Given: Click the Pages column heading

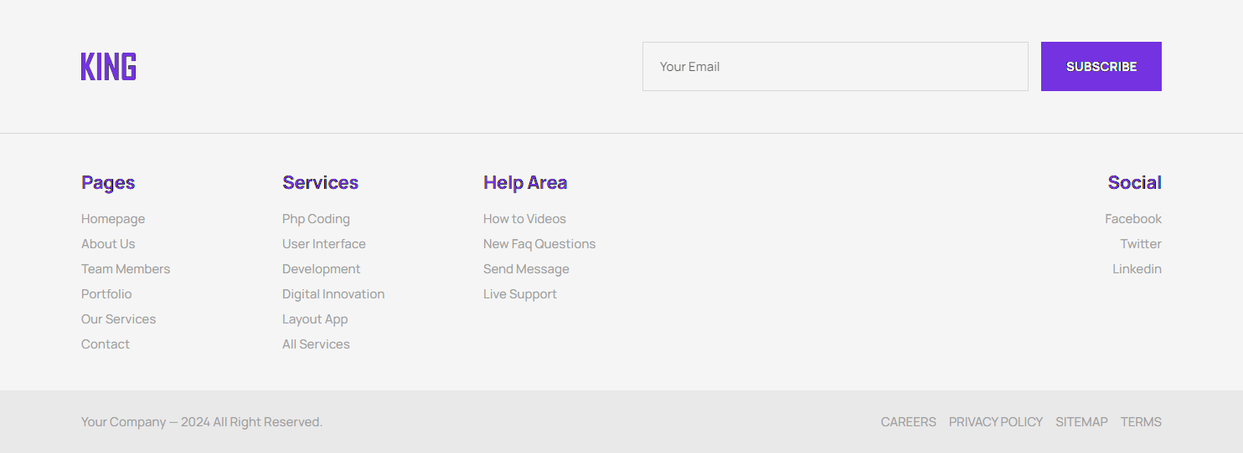Looking at the screenshot, I should [x=108, y=183].
